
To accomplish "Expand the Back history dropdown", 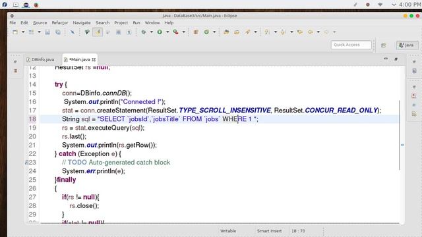I will 318,32.
